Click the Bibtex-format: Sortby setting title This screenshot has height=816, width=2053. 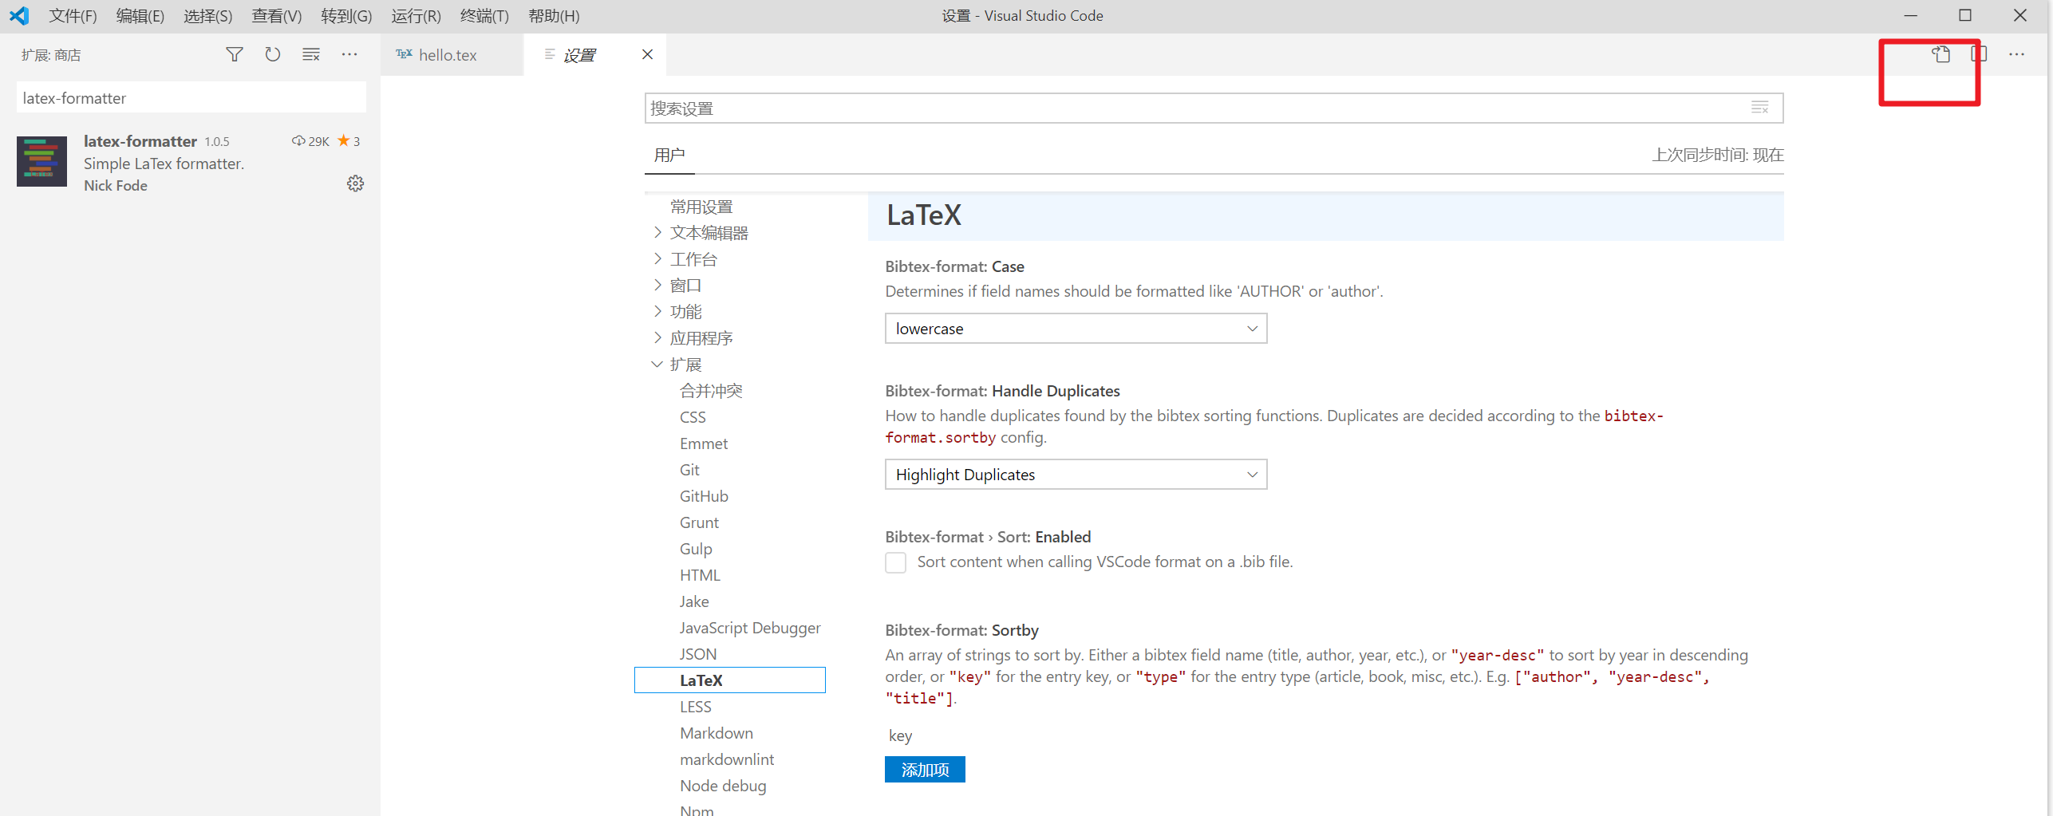(961, 630)
